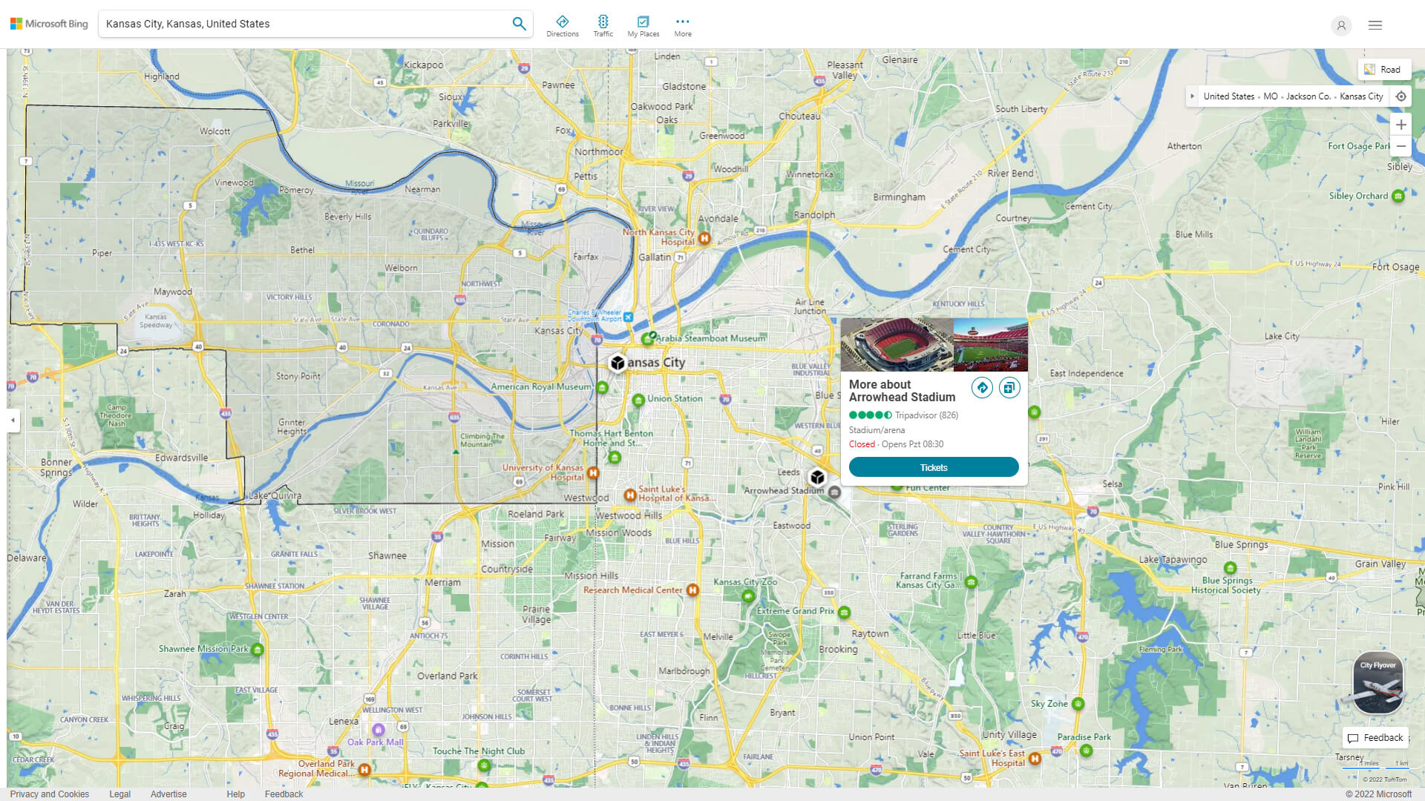This screenshot has width=1425, height=801.
Task: Save Arrowhead Stadium using the add icon
Action: click(x=1009, y=387)
